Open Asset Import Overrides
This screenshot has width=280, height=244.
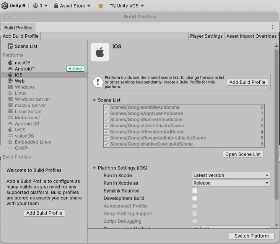coord(251,36)
